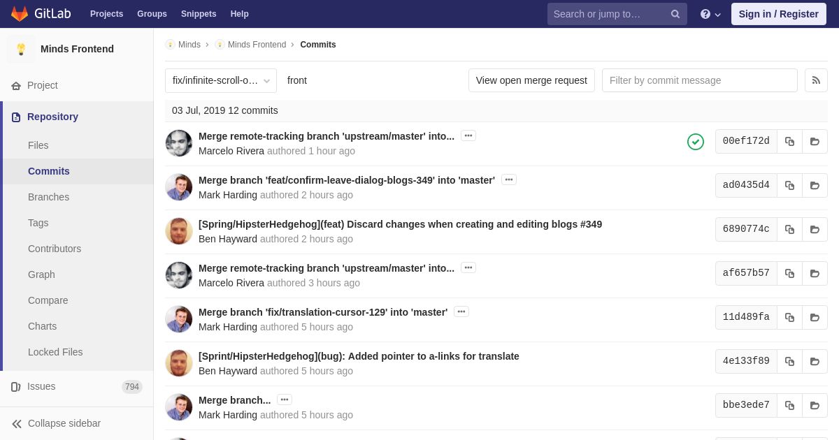Click the front path link

[297, 80]
